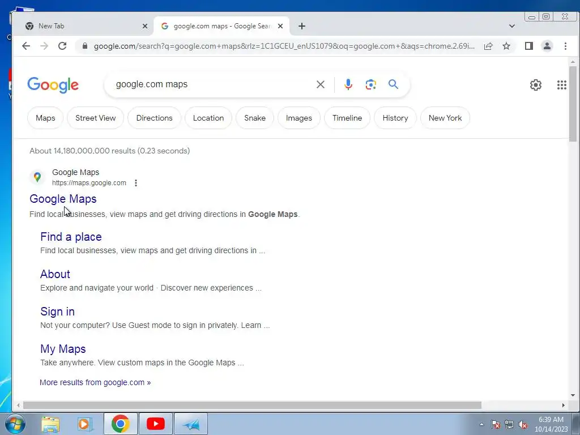Go back to the previous page
This screenshot has width=580, height=435.
[x=26, y=46]
